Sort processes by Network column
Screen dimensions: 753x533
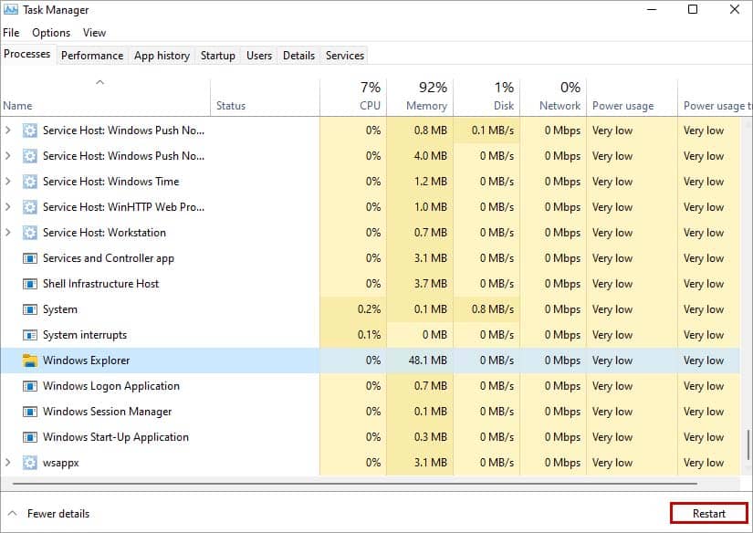coord(553,97)
